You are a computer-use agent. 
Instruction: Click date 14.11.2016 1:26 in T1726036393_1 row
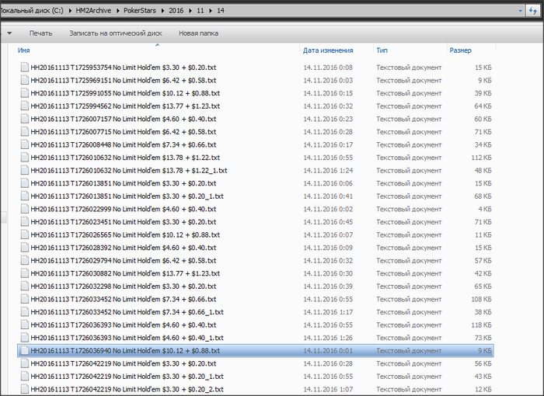[328, 338]
